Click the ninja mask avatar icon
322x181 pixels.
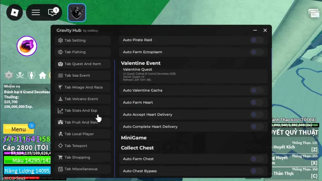pos(77,13)
